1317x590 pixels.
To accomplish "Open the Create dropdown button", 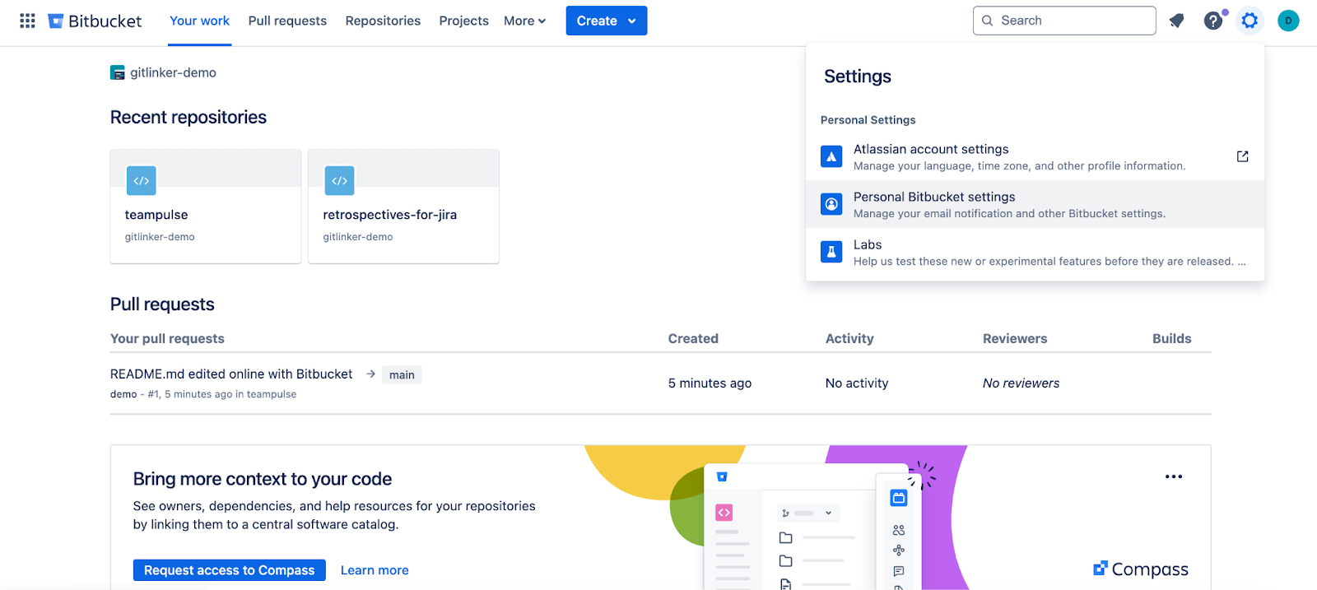I will coord(606,21).
